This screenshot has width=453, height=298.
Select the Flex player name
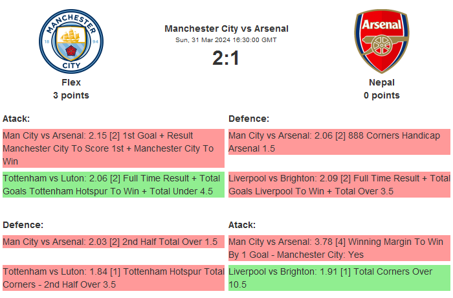tap(71, 82)
